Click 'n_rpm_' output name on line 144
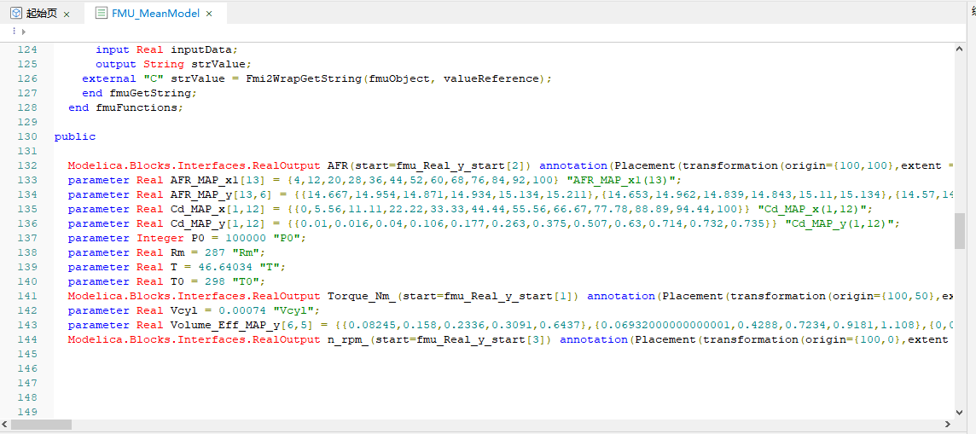The width and height of the screenshot is (976, 434). [348, 339]
